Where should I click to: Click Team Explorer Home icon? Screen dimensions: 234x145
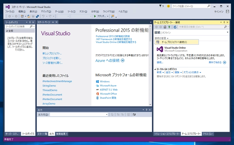(x=165, y=27)
